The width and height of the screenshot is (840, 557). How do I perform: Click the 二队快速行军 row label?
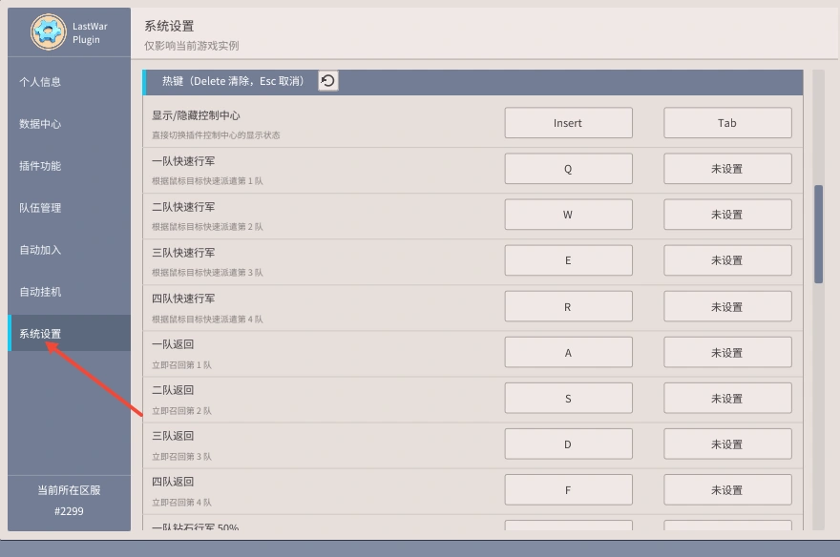tap(183, 207)
